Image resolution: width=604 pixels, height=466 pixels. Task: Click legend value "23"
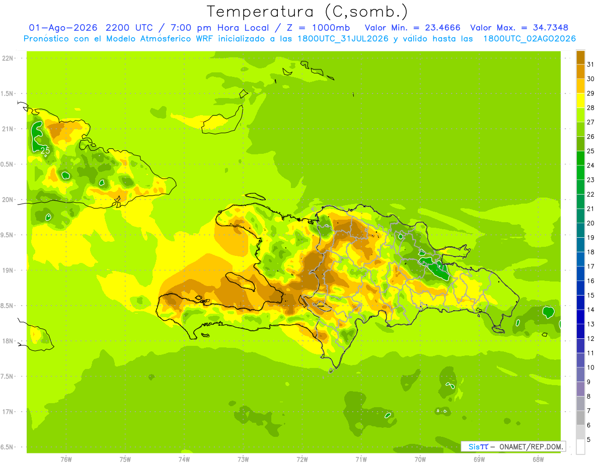click(x=590, y=180)
